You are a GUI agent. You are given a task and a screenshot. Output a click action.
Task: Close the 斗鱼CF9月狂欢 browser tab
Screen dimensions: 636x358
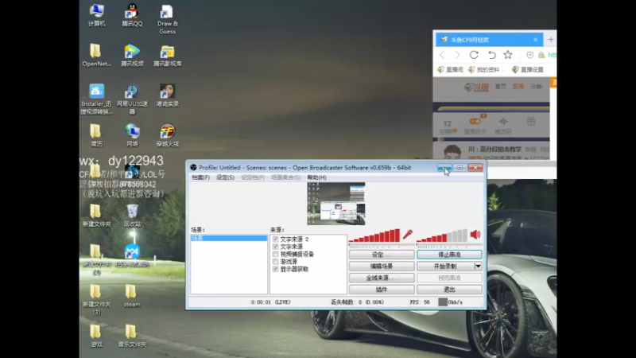(535, 40)
